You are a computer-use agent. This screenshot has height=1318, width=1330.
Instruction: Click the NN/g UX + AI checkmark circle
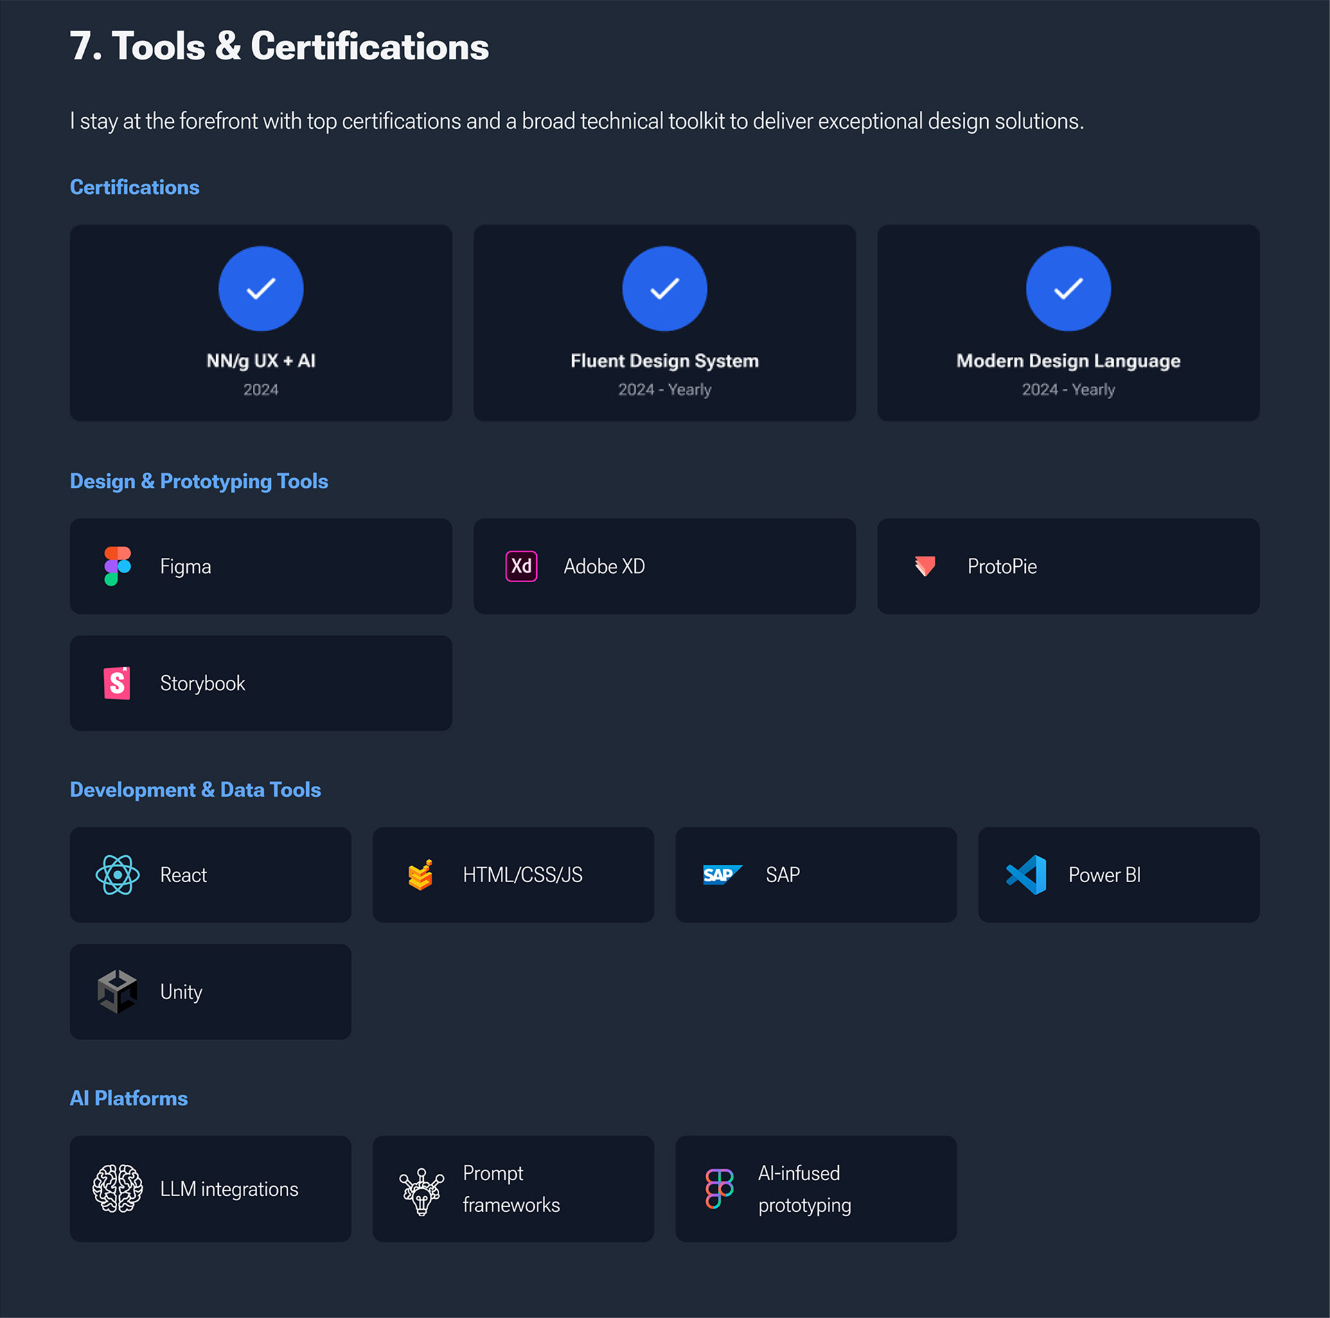(261, 288)
